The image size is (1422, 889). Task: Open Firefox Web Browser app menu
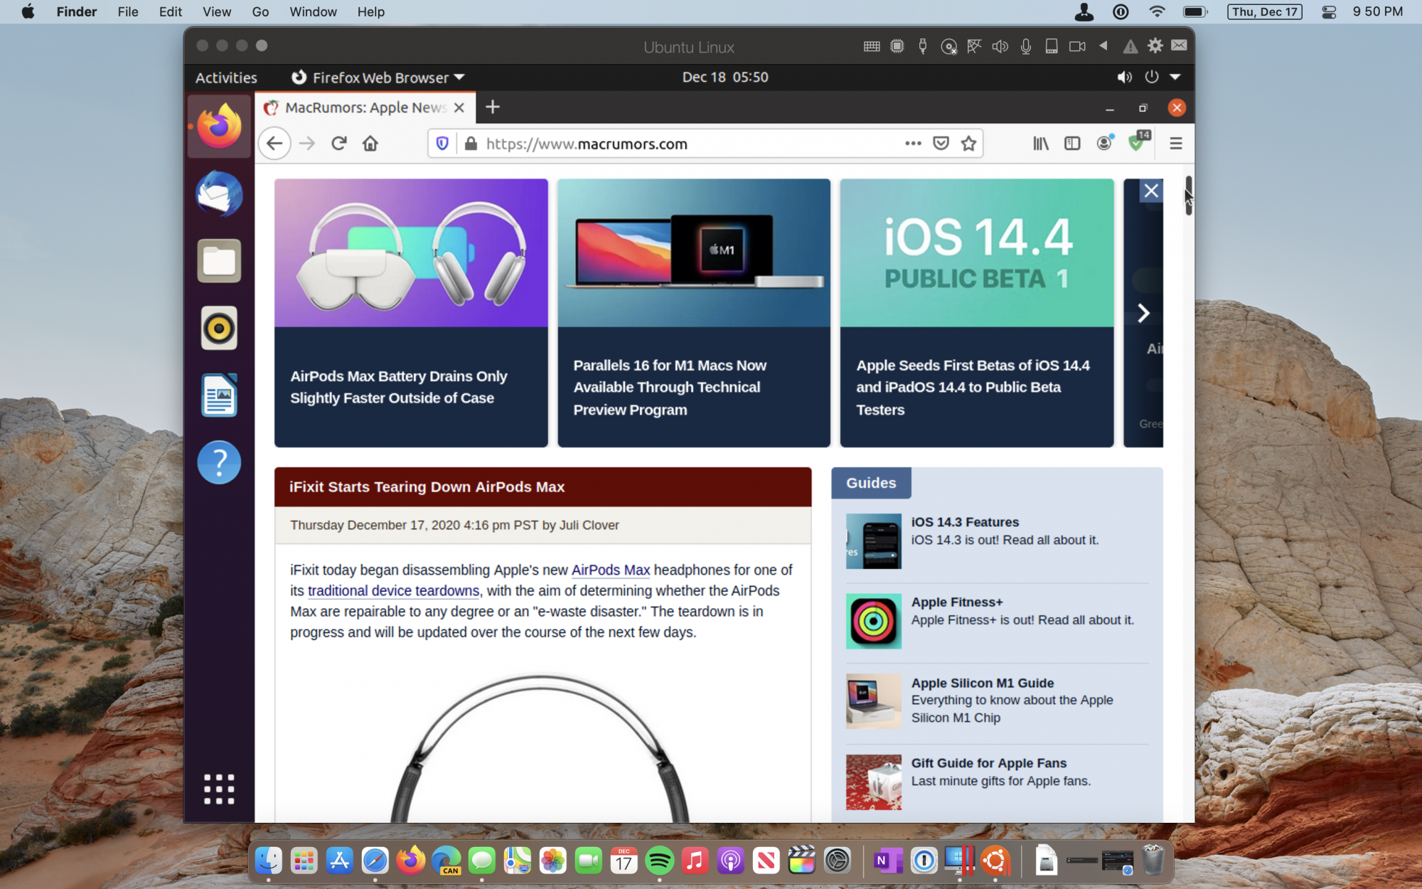(378, 77)
